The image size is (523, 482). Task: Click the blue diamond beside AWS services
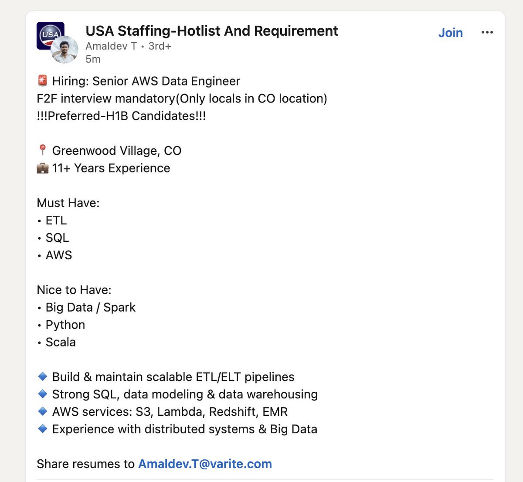pyautogui.click(x=43, y=411)
